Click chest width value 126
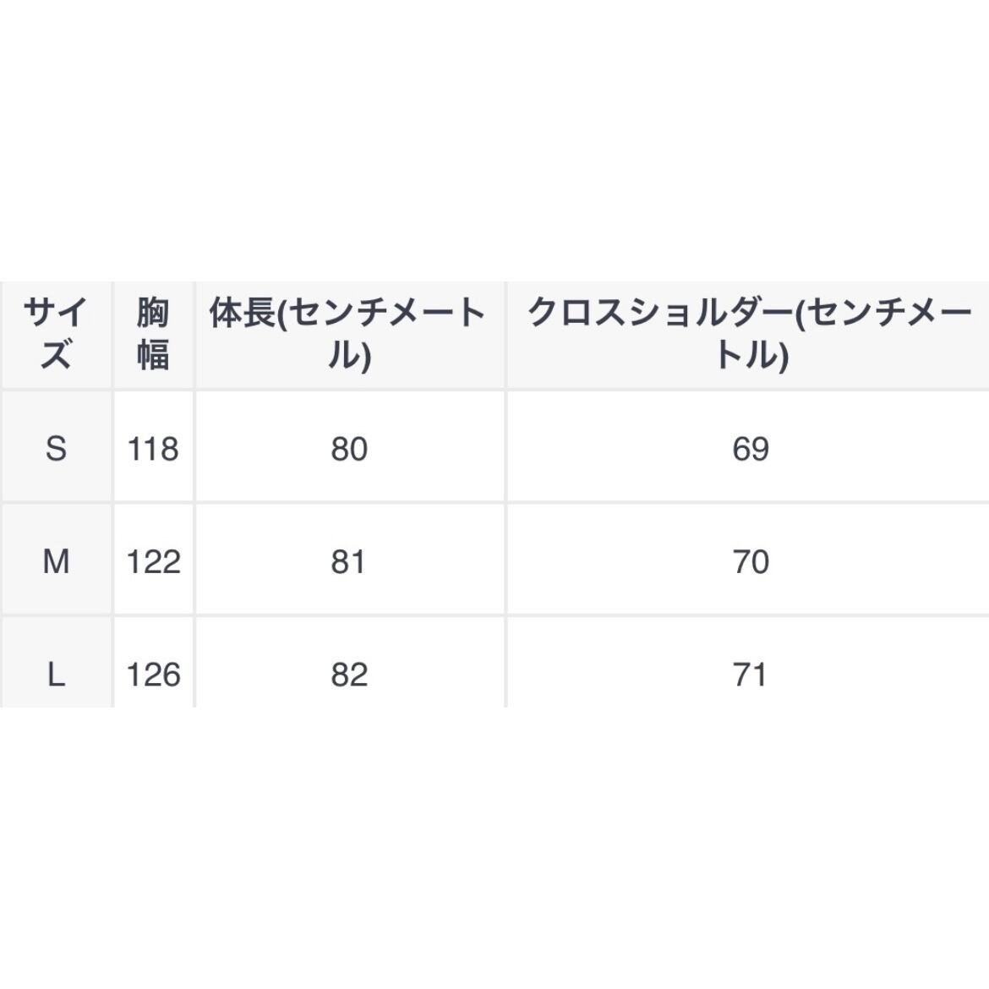The width and height of the screenshot is (989, 989). [x=153, y=675]
